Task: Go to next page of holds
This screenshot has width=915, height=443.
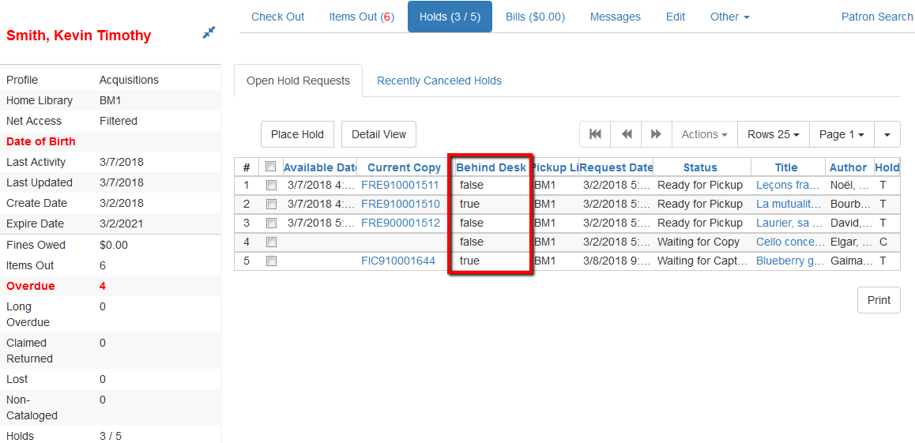Action: tap(656, 134)
